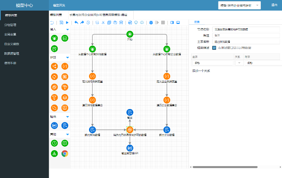The width and height of the screenshot is (282, 178).
Task: Toggle the 结果调试 checkbox
Action: coord(214,47)
